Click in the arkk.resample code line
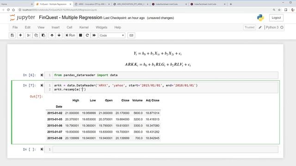The height and width of the screenshot is (166, 296). [70, 89]
